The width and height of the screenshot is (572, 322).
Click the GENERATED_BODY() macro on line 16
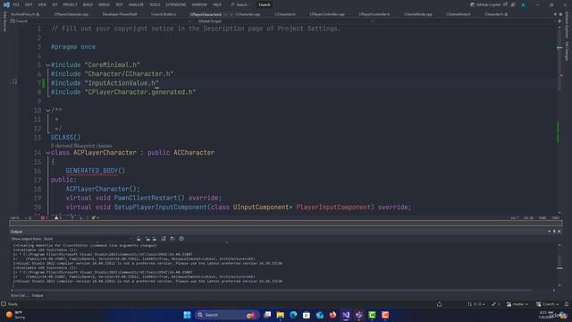[96, 171]
